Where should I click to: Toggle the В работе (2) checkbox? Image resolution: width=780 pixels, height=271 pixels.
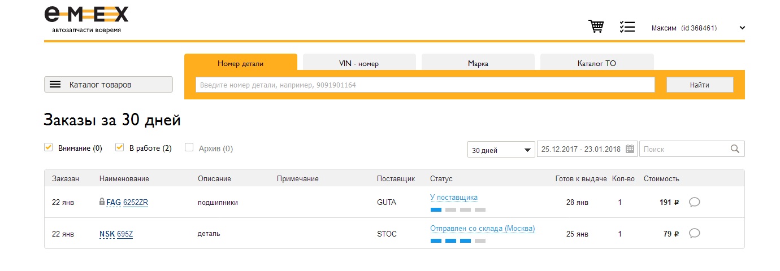coord(119,147)
